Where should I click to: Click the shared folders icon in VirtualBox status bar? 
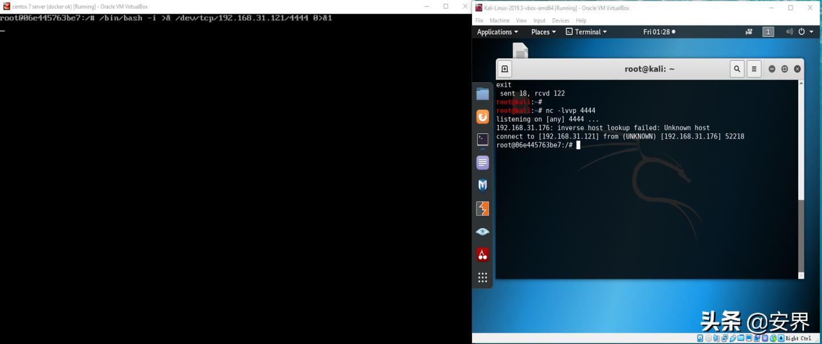pos(741,338)
